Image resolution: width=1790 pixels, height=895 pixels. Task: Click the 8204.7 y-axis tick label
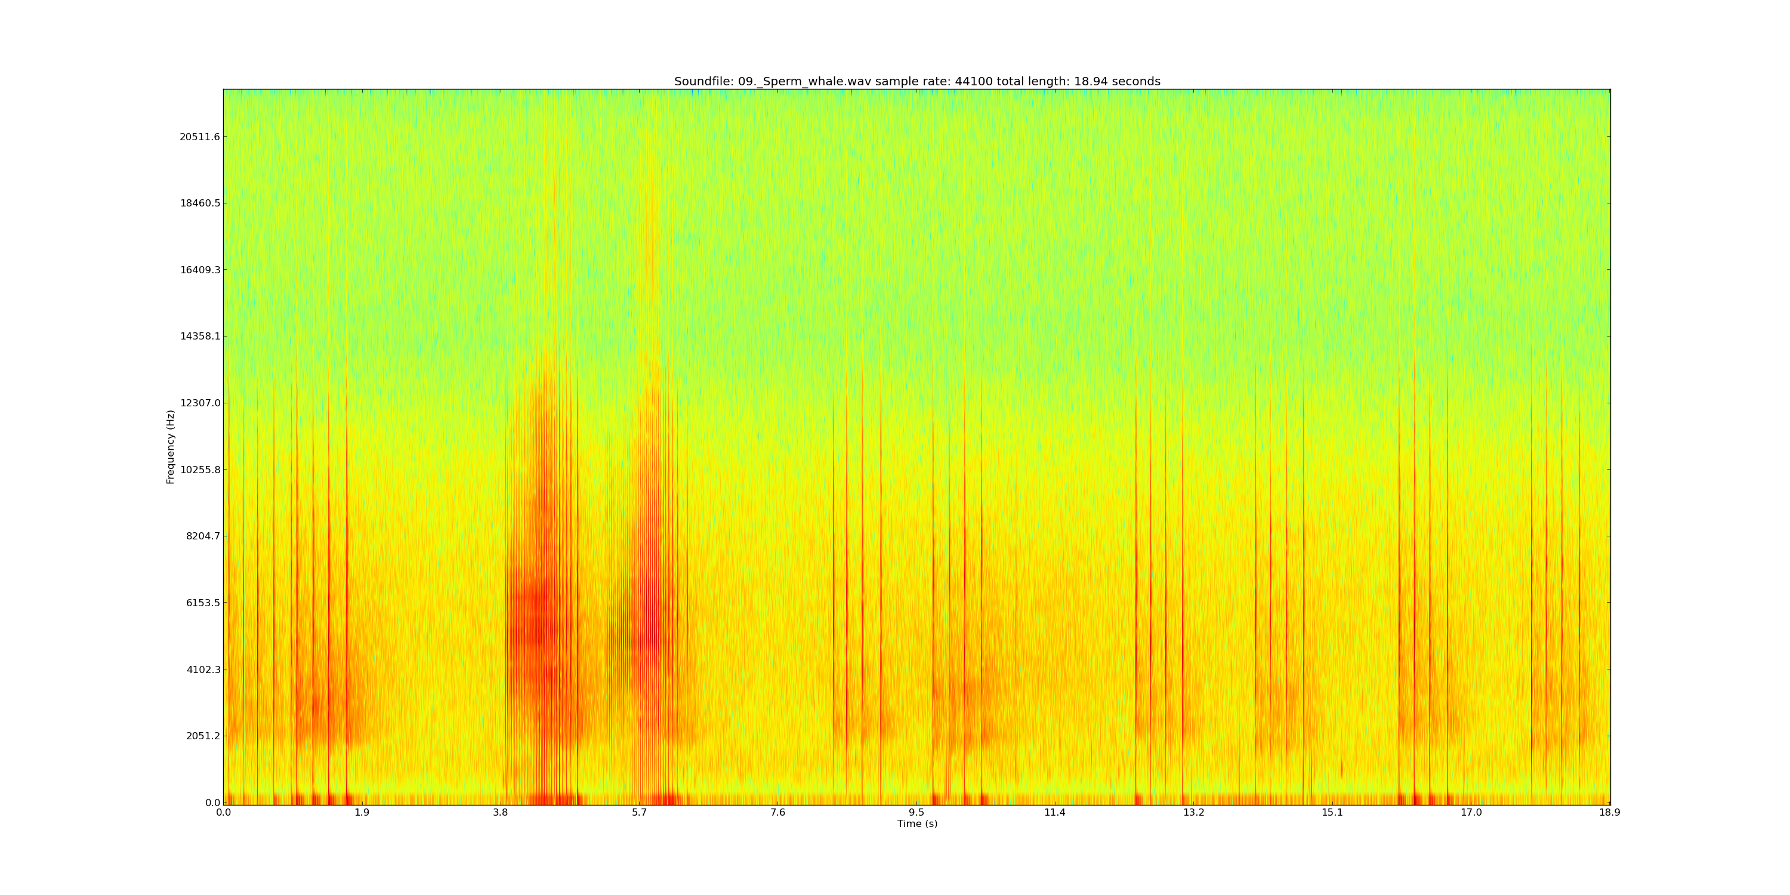pos(202,536)
